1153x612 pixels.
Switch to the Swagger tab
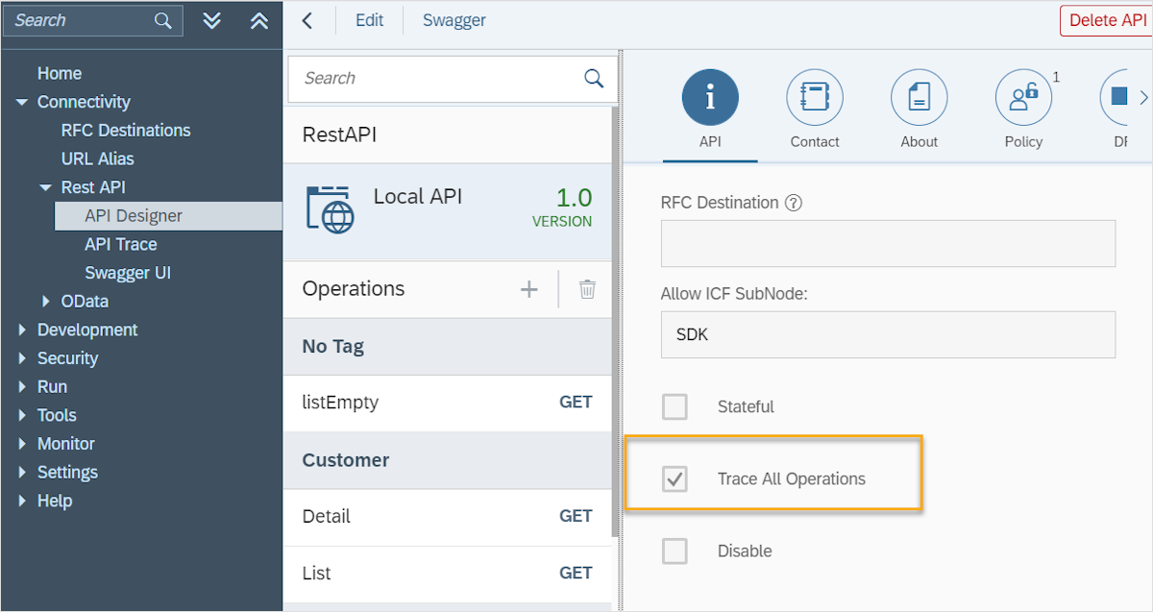pos(454,19)
